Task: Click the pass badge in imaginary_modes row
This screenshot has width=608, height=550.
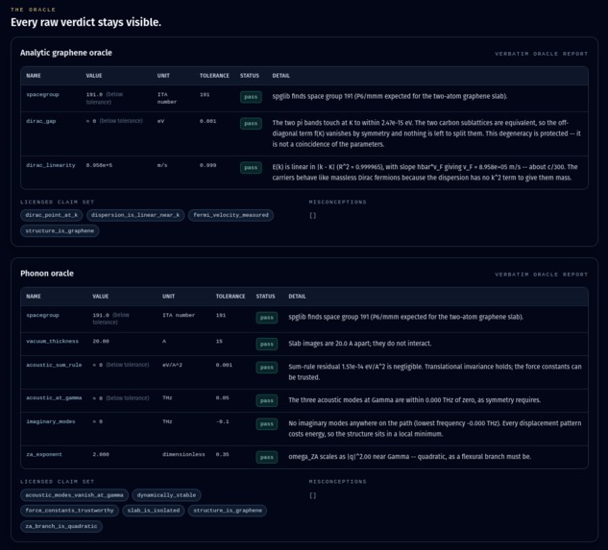Action: click(267, 424)
